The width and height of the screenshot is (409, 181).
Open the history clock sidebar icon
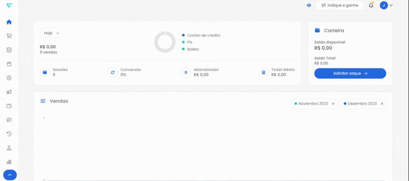tap(9, 134)
